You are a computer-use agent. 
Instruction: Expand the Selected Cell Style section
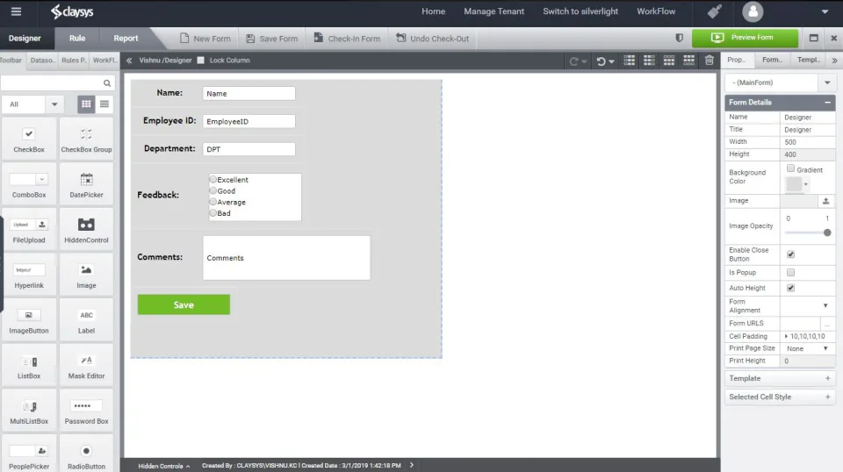coord(827,397)
